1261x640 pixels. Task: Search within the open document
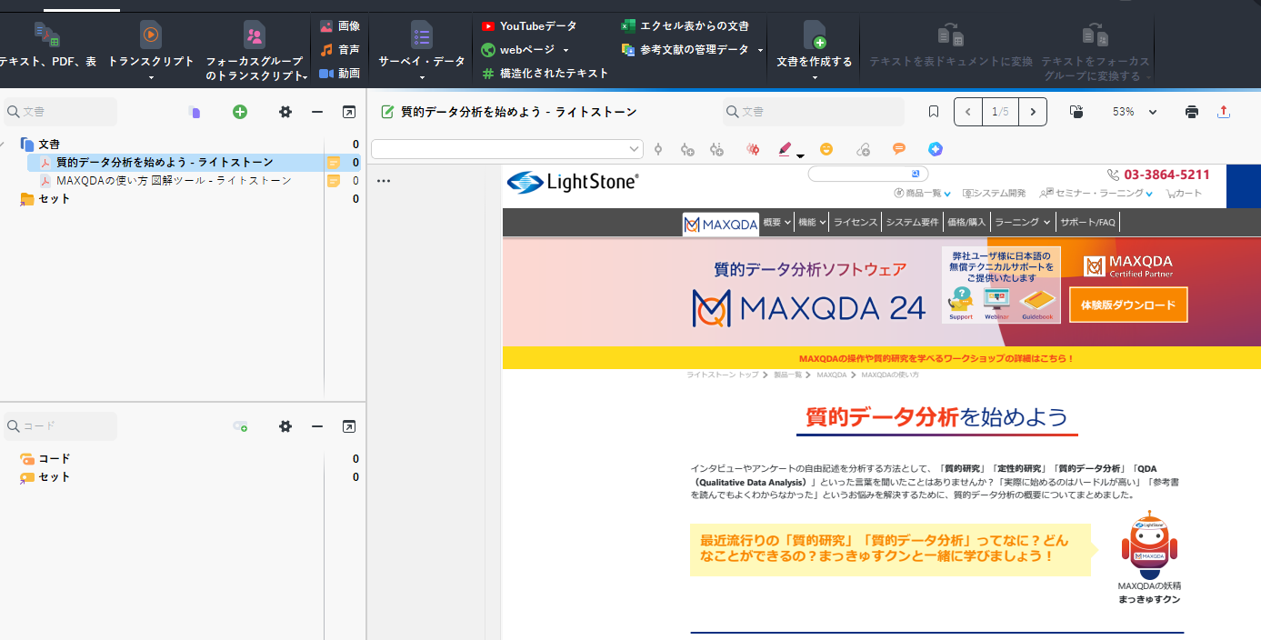[814, 112]
